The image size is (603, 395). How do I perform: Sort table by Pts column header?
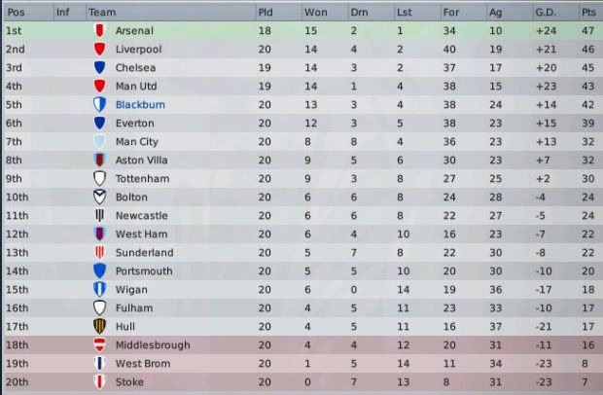click(x=587, y=12)
